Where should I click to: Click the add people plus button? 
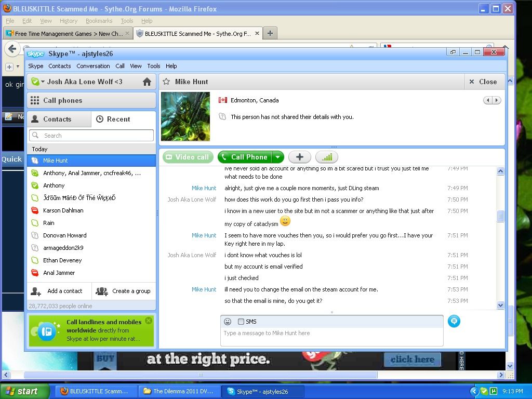point(300,157)
